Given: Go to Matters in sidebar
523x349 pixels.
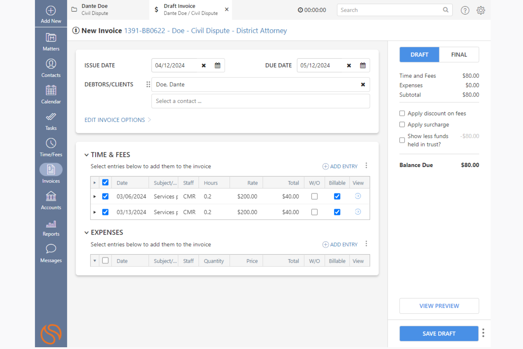Looking at the screenshot, I should click(x=51, y=42).
